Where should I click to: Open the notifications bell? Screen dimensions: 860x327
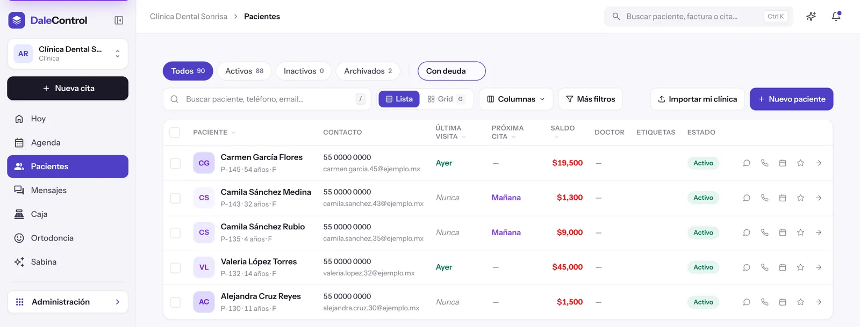(836, 17)
